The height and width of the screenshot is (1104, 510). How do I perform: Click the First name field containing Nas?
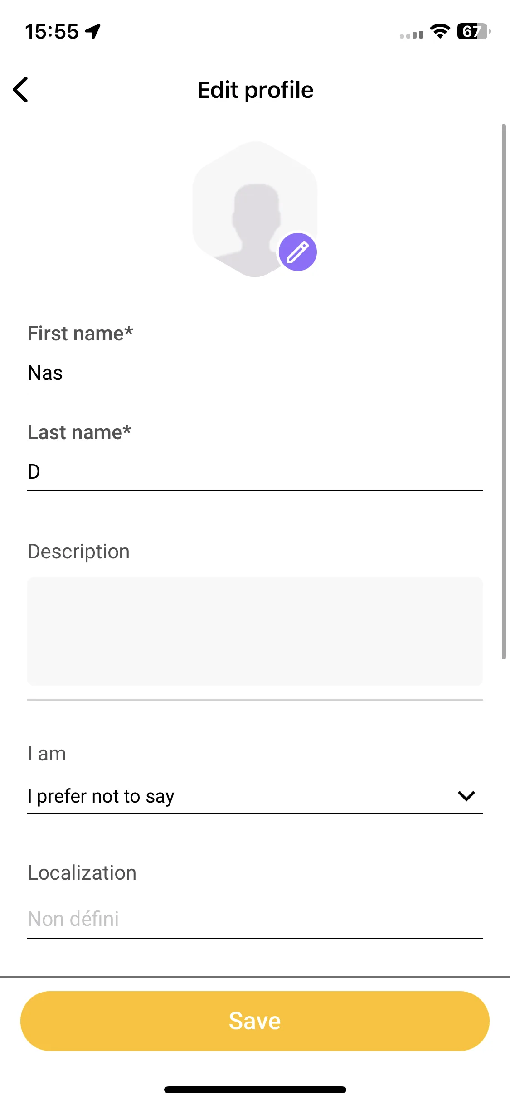pos(255,373)
